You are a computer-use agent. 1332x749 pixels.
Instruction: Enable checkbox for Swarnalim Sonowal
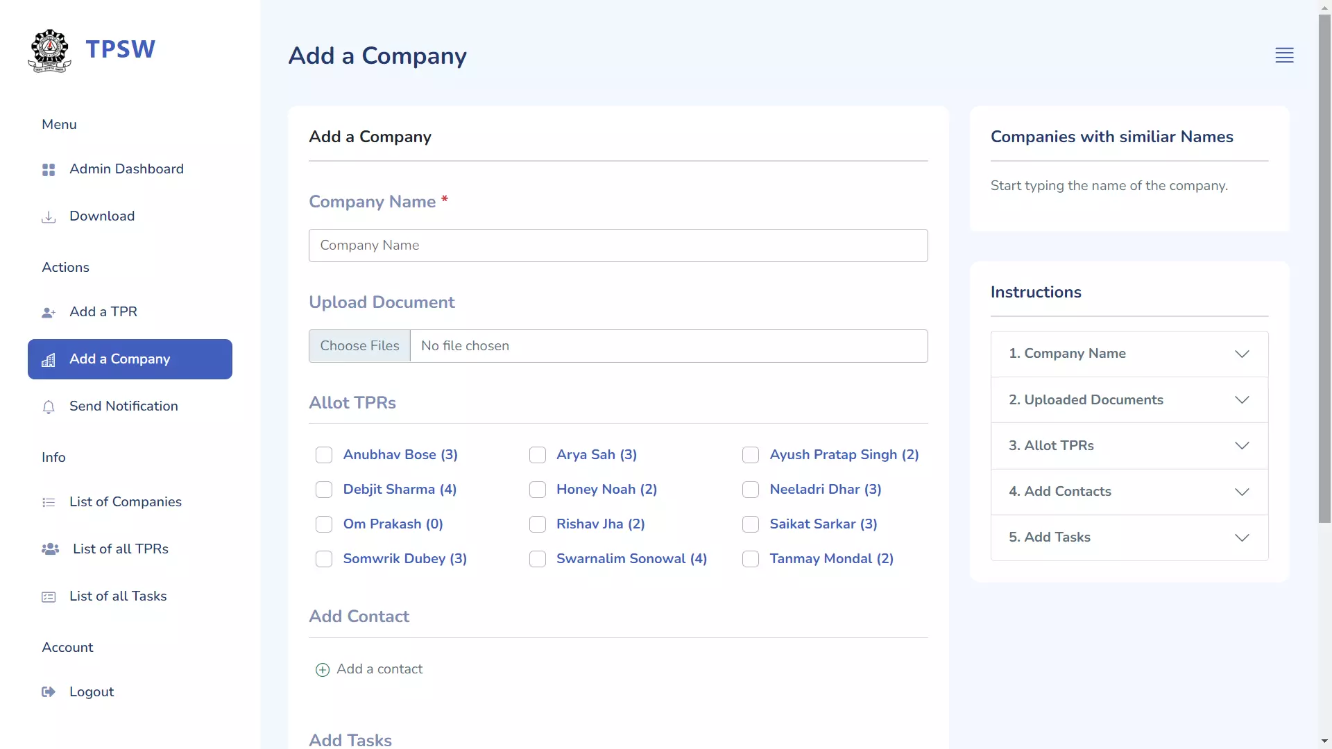537,558
